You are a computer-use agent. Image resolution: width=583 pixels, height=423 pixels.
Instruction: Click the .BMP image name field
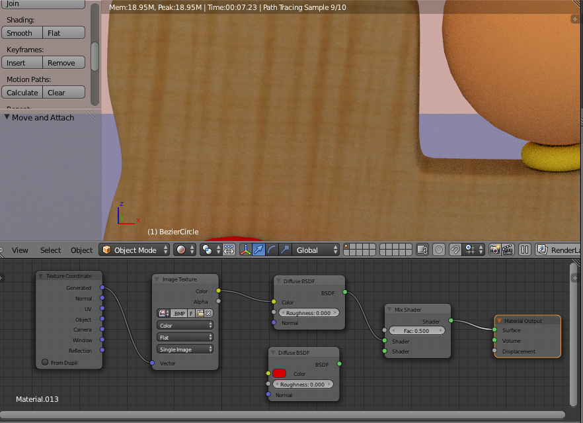(179, 313)
